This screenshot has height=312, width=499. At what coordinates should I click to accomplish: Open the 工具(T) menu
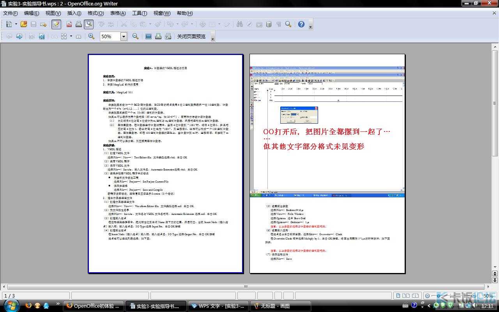pyautogui.click(x=140, y=13)
